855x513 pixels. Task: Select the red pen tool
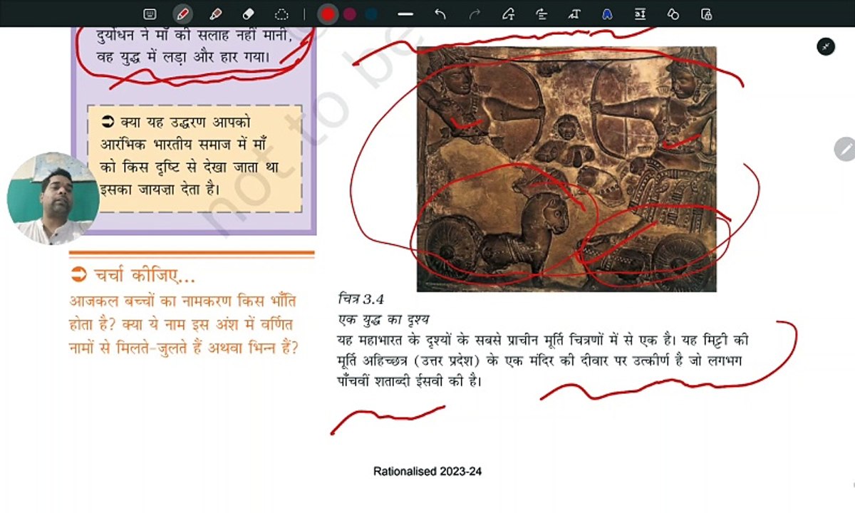pyautogui.click(x=182, y=14)
